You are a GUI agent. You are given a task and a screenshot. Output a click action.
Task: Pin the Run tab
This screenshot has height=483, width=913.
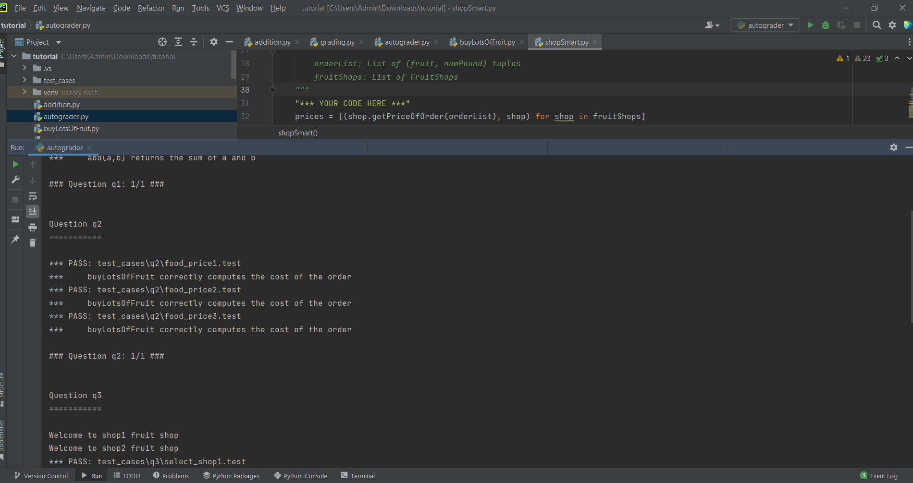tap(15, 239)
